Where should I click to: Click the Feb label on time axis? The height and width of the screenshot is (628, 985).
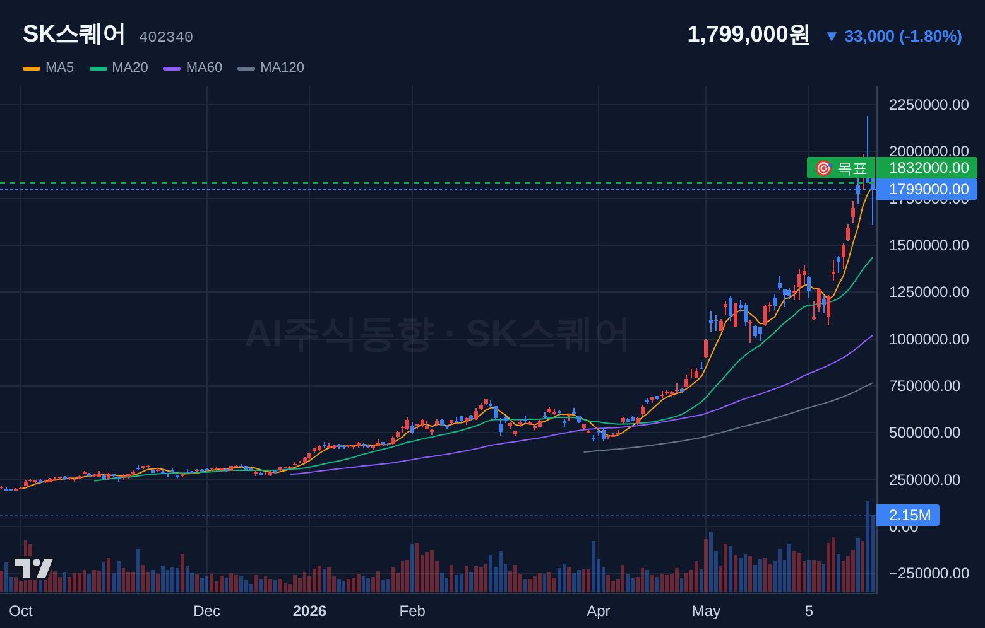pyautogui.click(x=412, y=611)
